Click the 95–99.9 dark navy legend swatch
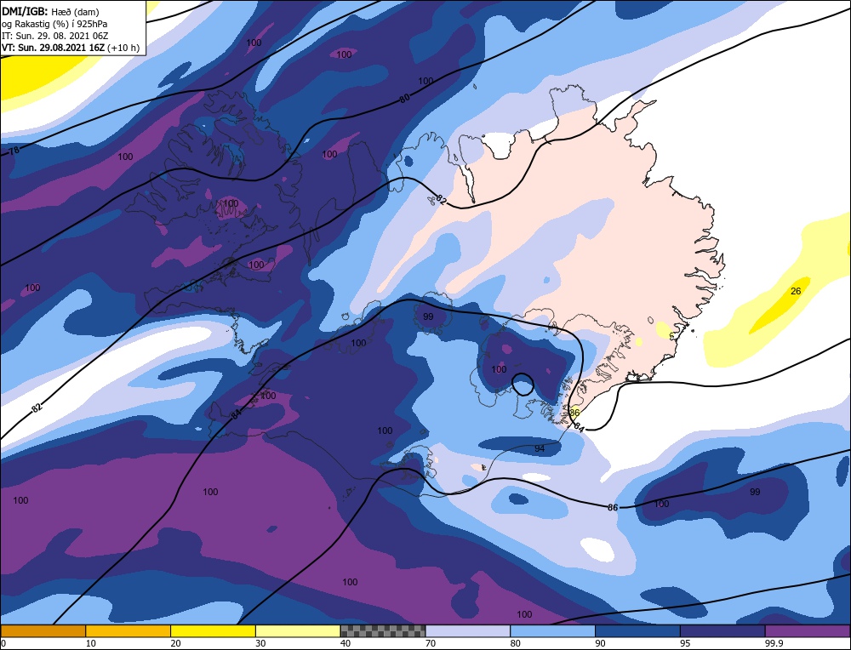Viewport: 851px width, 650px height. pyautogui.click(x=722, y=630)
